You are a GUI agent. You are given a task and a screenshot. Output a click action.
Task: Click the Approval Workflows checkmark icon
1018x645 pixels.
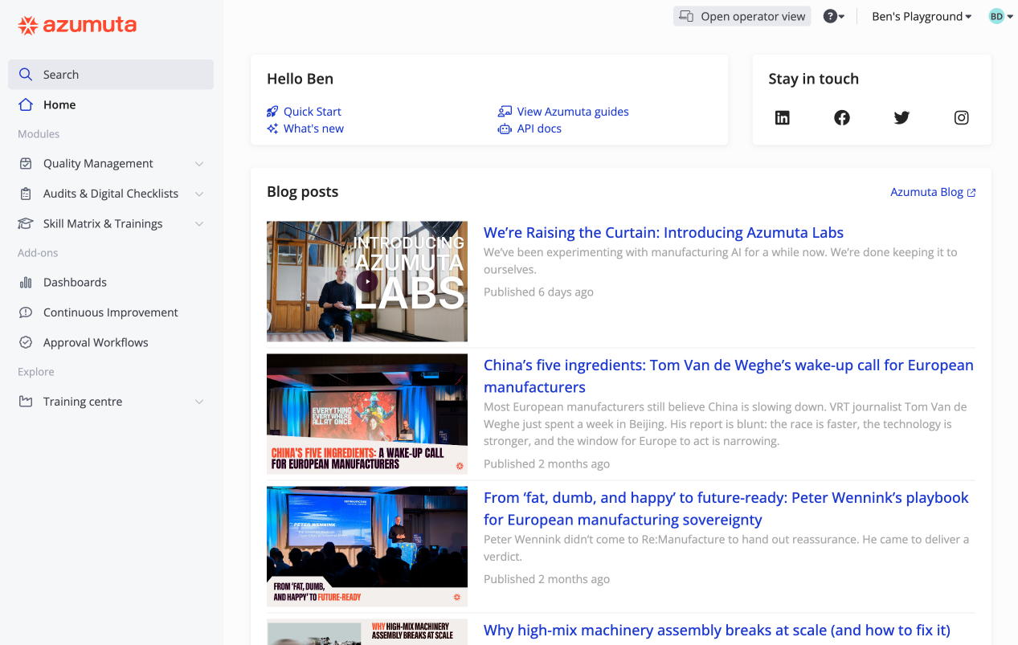coord(26,342)
